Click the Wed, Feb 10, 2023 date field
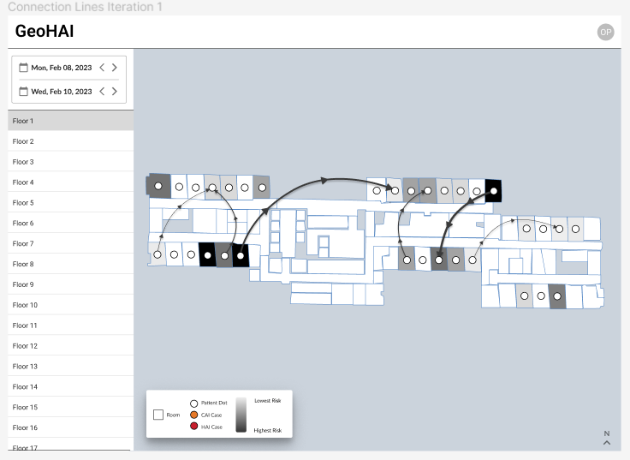The height and width of the screenshot is (460, 630). (62, 92)
